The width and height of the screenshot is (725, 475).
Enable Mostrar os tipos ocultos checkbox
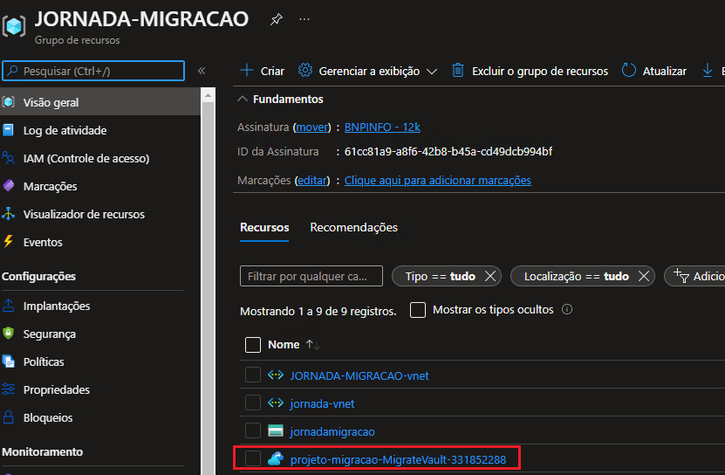tap(418, 310)
